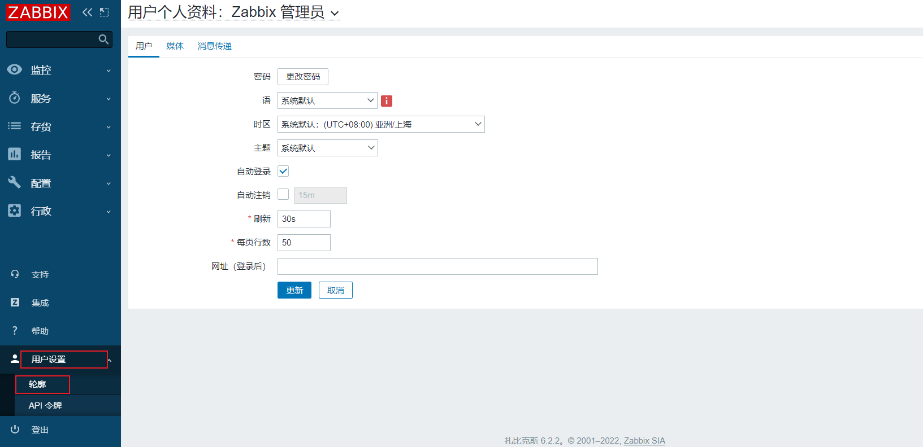Open the API 令牌 menu item

point(45,406)
